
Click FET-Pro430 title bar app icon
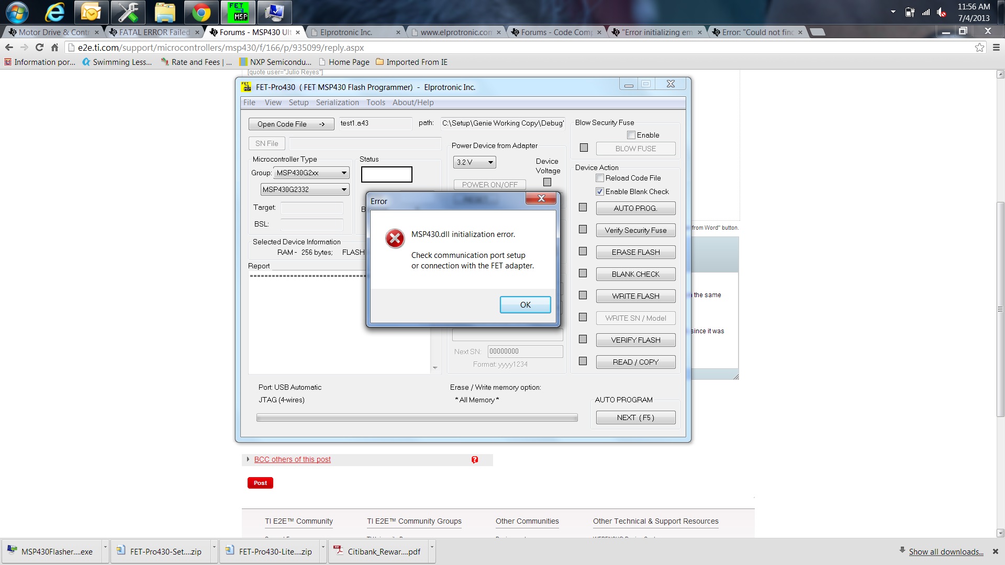coord(245,87)
